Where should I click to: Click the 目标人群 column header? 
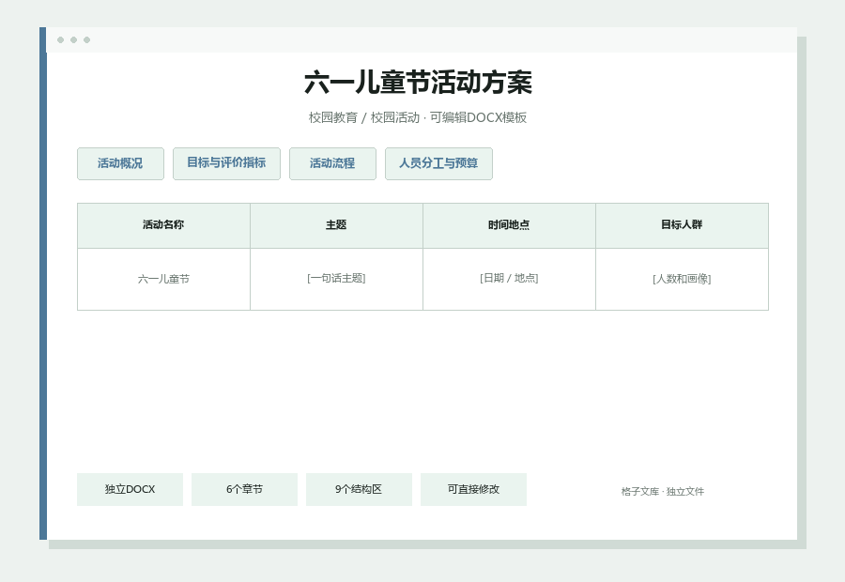pos(683,225)
